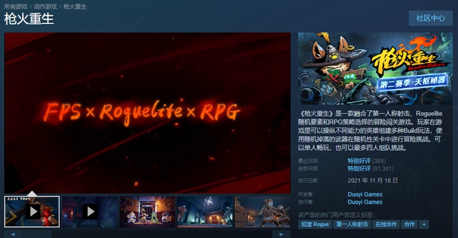
Task: Open the 动作游戏 breadcrumb category
Action: coord(45,6)
